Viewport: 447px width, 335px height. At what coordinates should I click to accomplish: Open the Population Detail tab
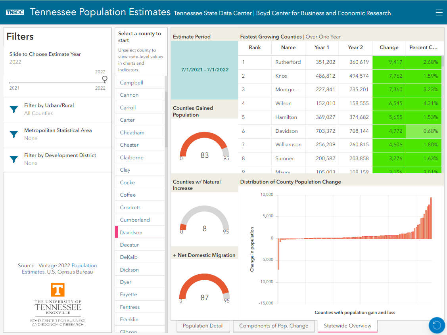(203, 325)
